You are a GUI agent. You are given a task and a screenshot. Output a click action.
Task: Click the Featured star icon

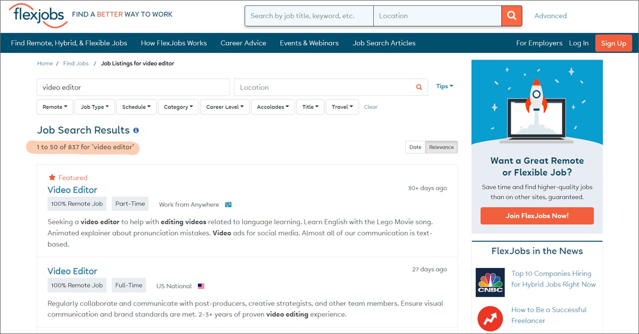[52, 177]
